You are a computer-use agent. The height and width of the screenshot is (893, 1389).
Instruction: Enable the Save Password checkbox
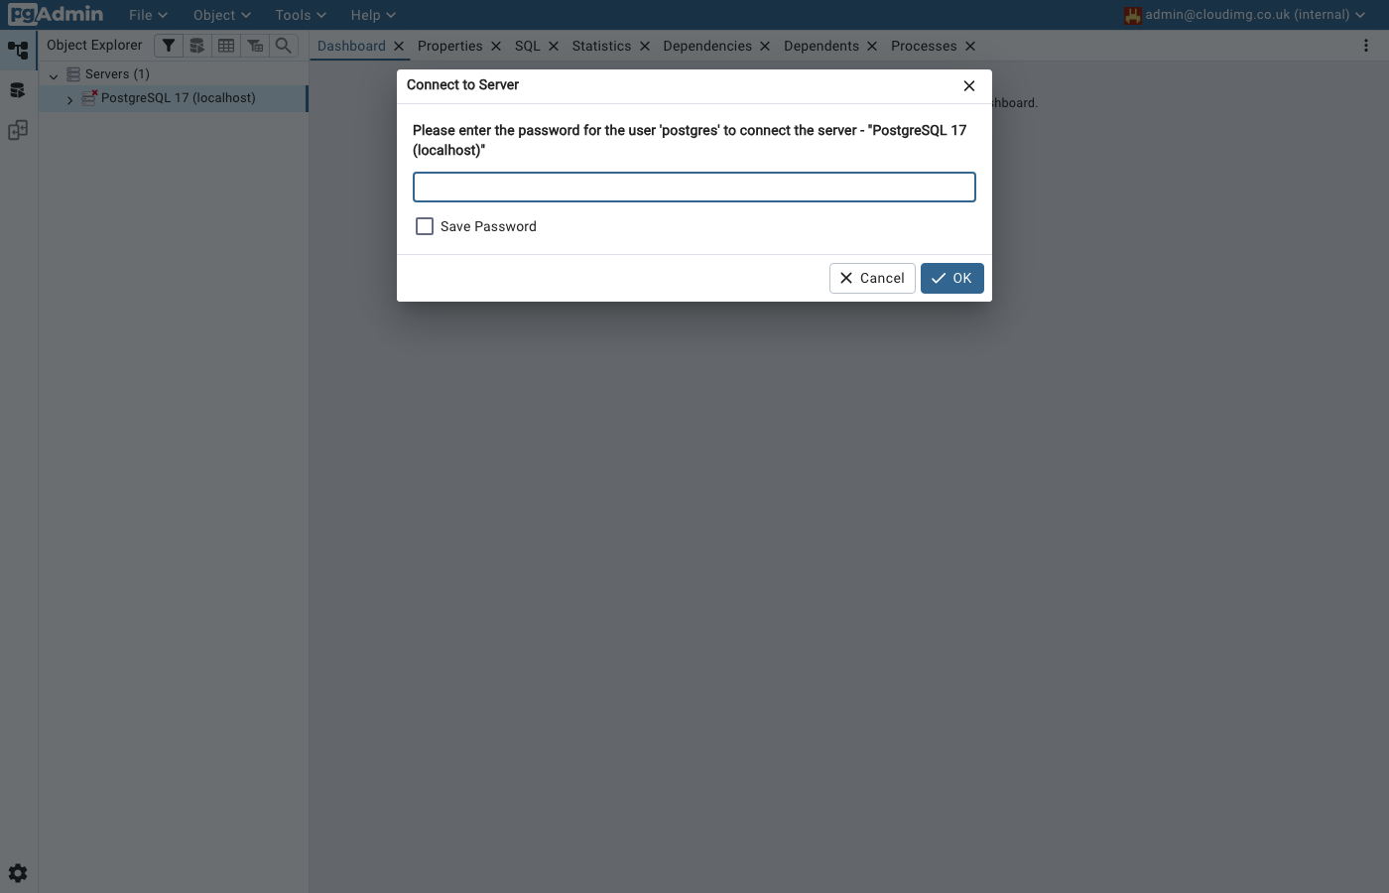425,226
